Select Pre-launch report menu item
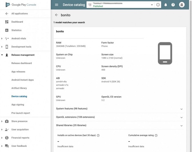The height and width of the screenshot is (152, 192). [20, 113]
